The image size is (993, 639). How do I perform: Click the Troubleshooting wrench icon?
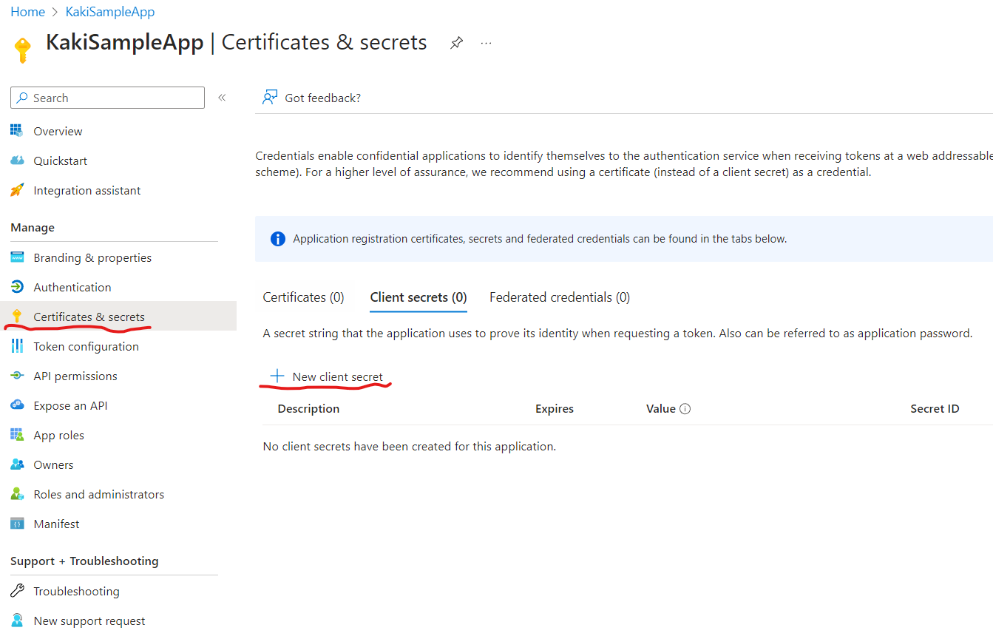tap(17, 591)
